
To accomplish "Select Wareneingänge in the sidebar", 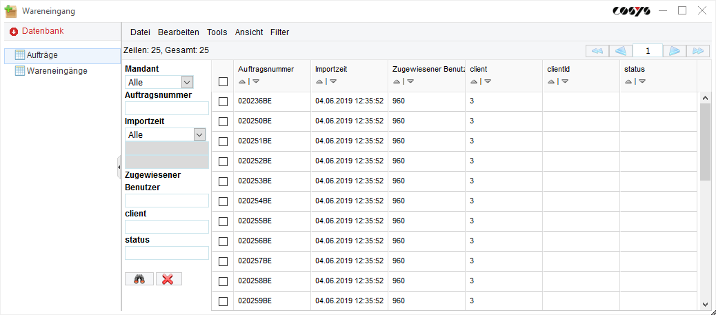I will tap(57, 70).
